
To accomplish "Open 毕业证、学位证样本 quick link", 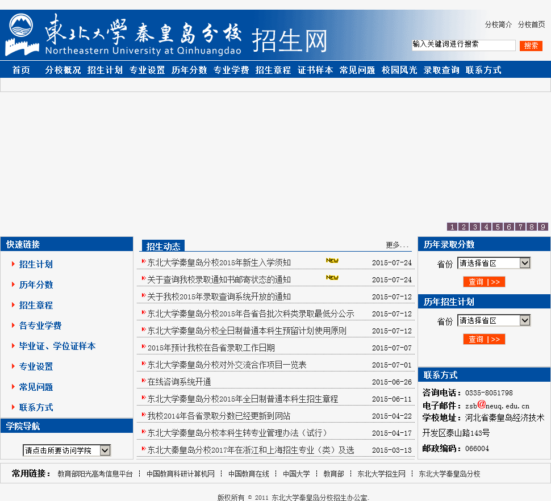I will (x=57, y=346).
